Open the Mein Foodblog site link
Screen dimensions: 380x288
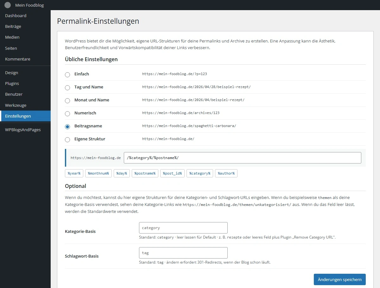click(x=29, y=5)
